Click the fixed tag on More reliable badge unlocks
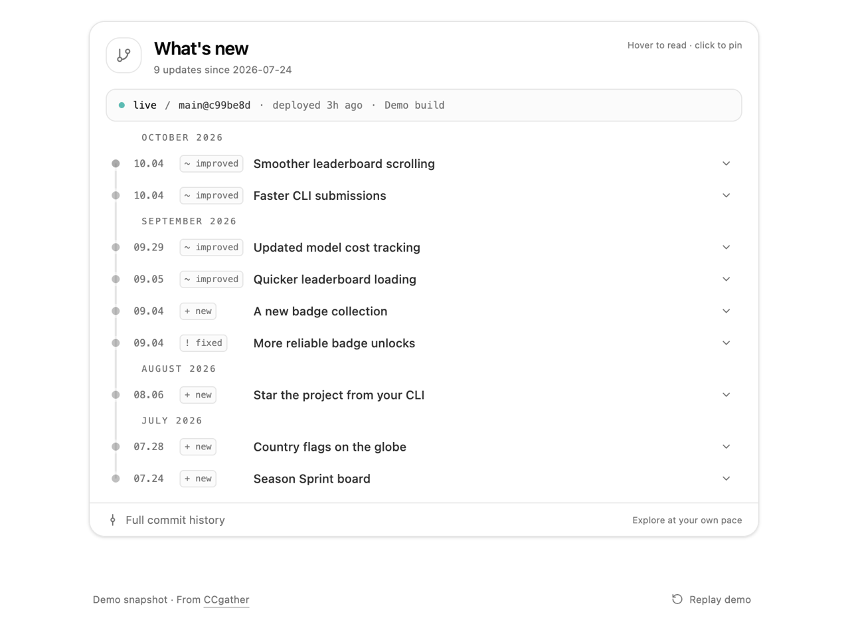This screenshot has width=850, height=632. [203, 343]
